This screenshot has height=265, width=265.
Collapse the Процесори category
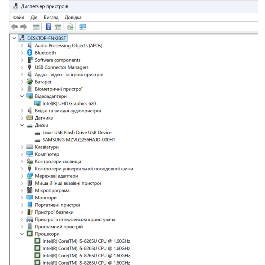click(x=22, y=234)
